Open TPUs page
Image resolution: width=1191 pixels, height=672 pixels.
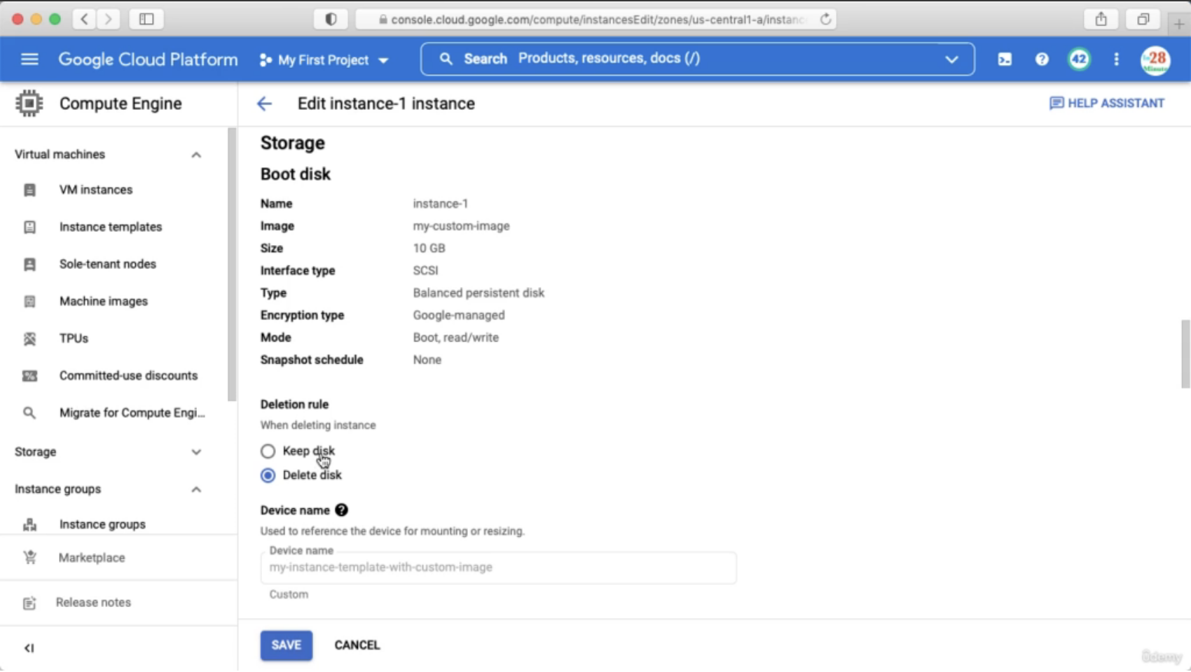74,338
